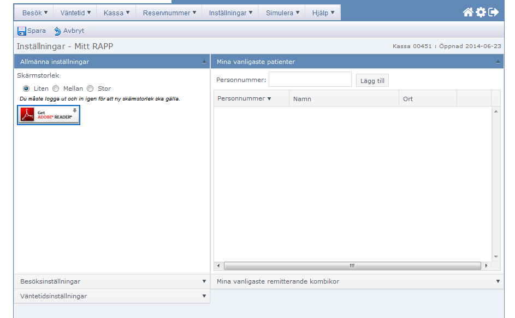The width and height of the screenshot is (515, 318).
Task: Open the Väntetid menu
Action: pyautogui.click(x=75, y=13)
